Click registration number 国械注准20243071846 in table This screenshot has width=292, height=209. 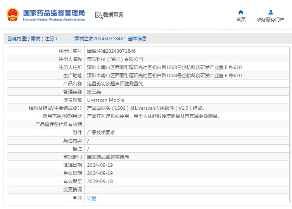111,51
